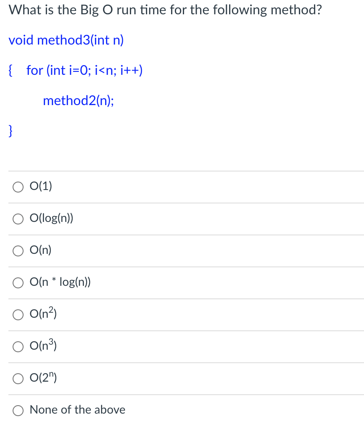Choose the None of the above radio button
The width and height of the screenshot is (364, 422).
click(18, 410)
